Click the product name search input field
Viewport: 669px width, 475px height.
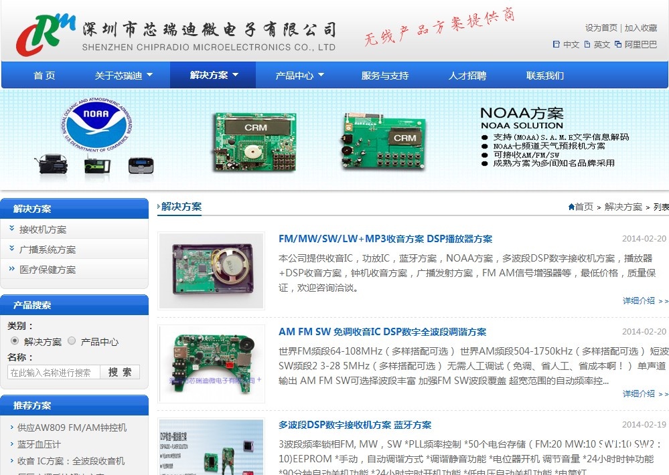[54, 373]
